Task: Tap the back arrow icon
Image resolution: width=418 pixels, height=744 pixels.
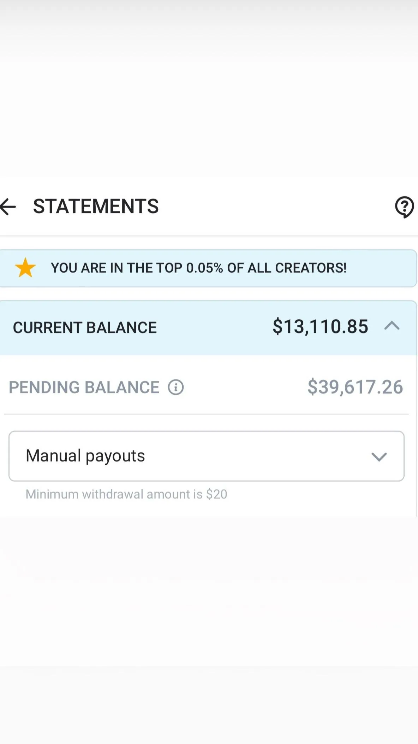Action: click(8, 207)
